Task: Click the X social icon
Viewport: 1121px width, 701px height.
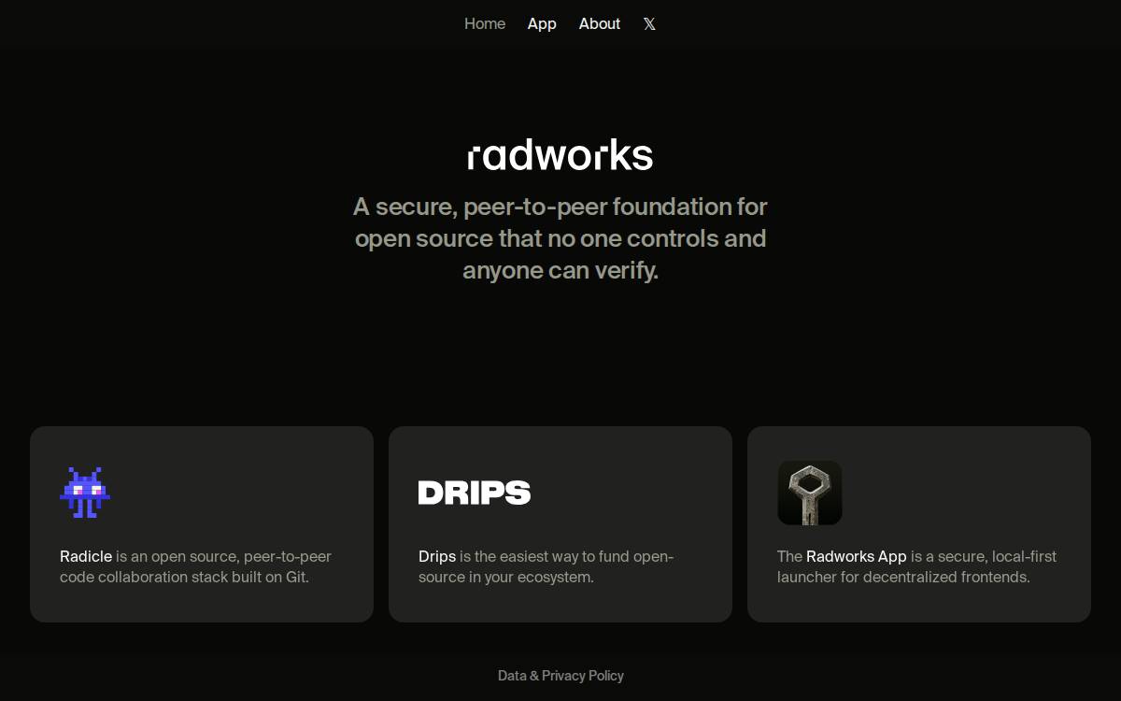Action: click(x=649, y=24)
